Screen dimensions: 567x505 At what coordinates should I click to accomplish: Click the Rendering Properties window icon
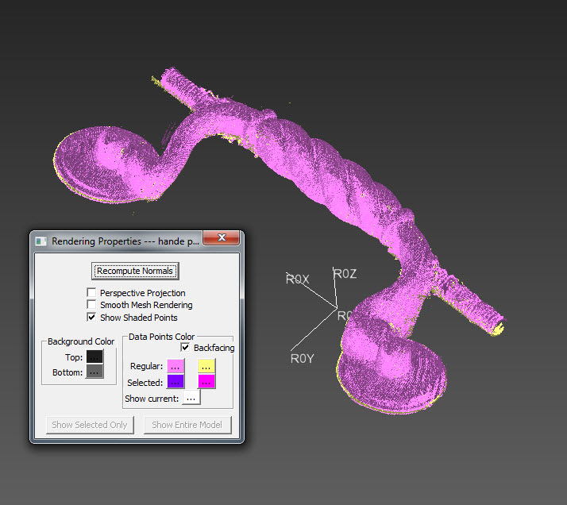(x=40, y=241)
